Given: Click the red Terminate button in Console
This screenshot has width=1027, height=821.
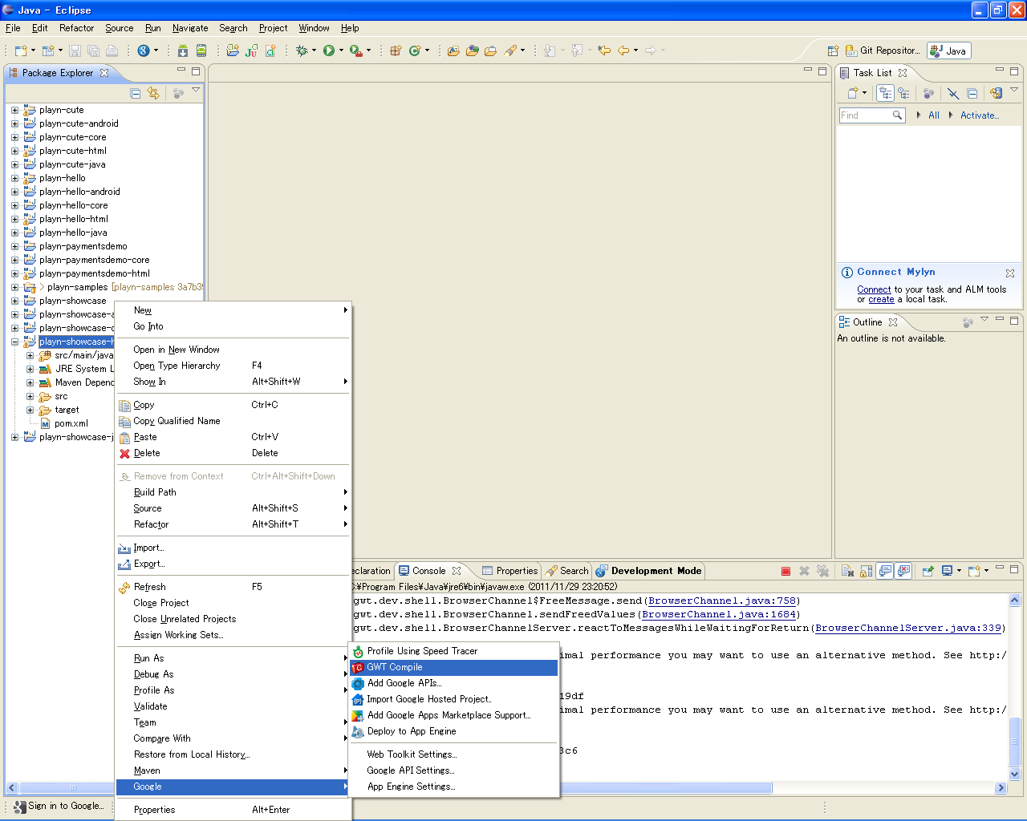Looking at the screenshot, I should 785,571.
